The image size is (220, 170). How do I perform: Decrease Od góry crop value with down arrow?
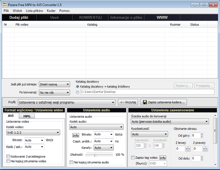(202, 137)
